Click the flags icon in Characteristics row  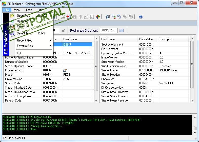(65, 70)
